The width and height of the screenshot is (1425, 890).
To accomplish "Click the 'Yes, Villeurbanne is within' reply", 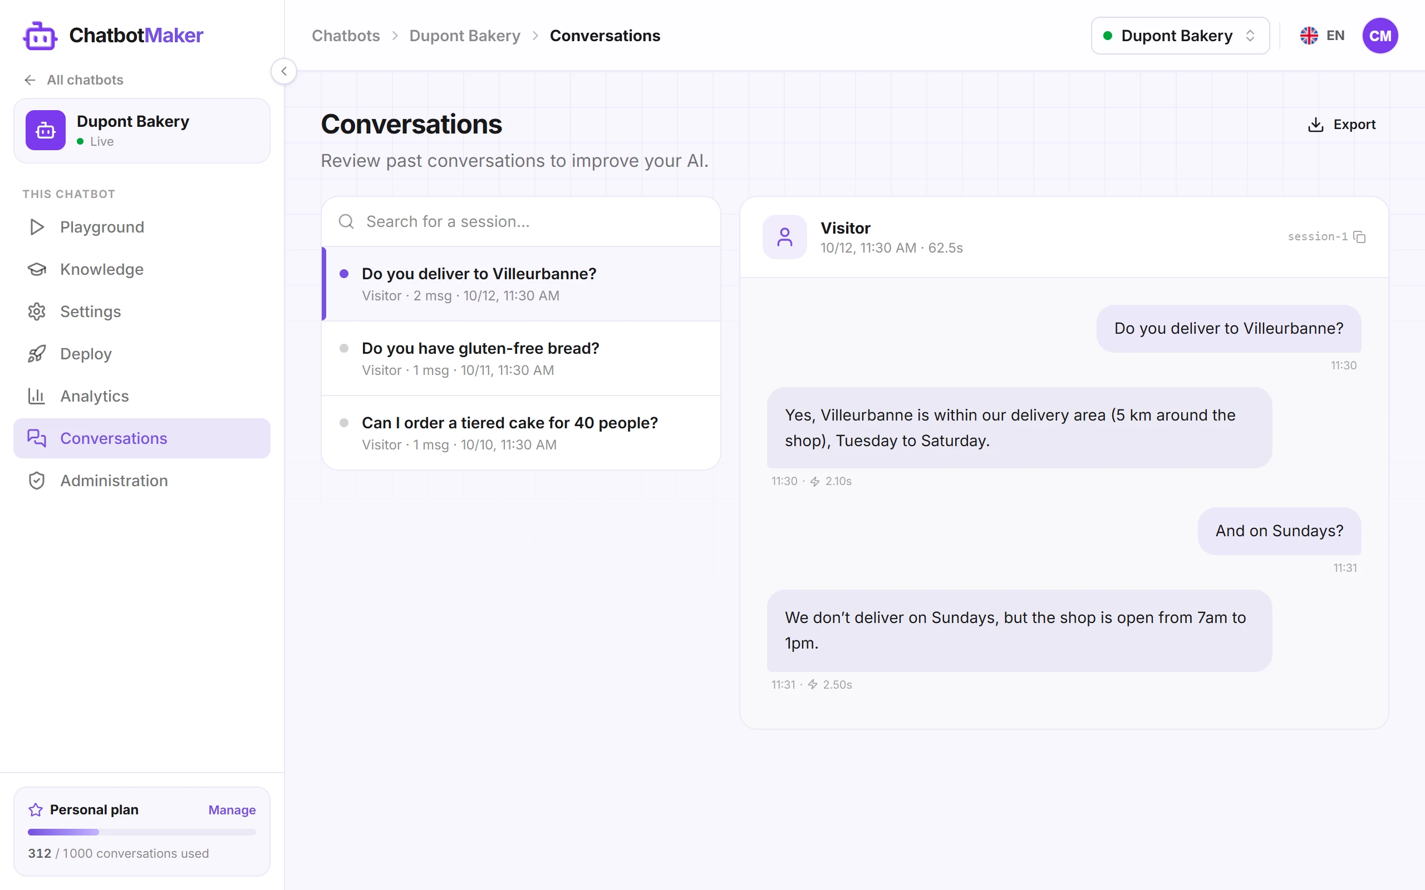I will point(1019,428).
